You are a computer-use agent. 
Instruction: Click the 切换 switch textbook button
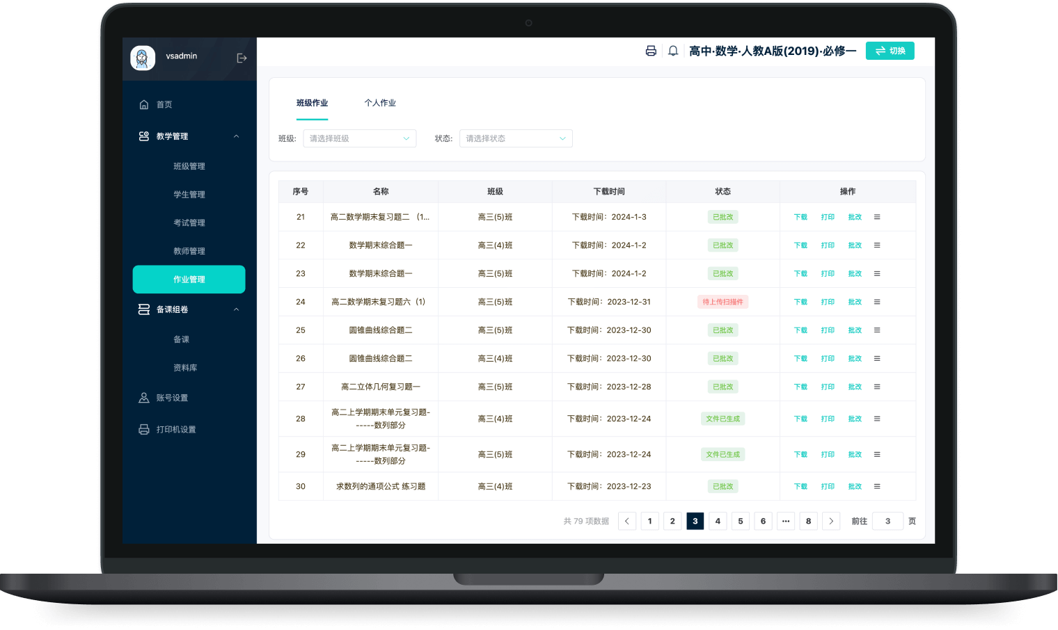(x=890, y=51)
